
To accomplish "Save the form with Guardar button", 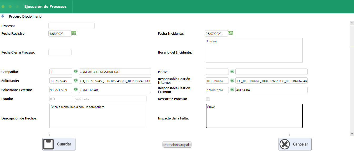I will tap(59, 144).
